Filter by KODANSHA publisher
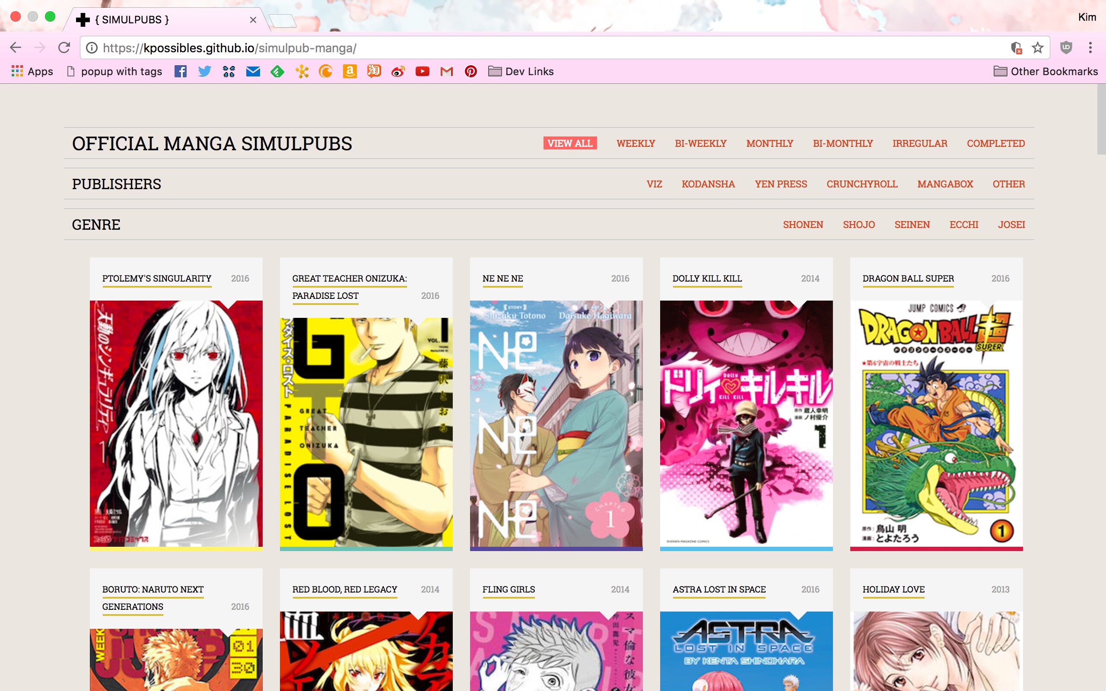The image size is (1106, 691). (709, 184)
